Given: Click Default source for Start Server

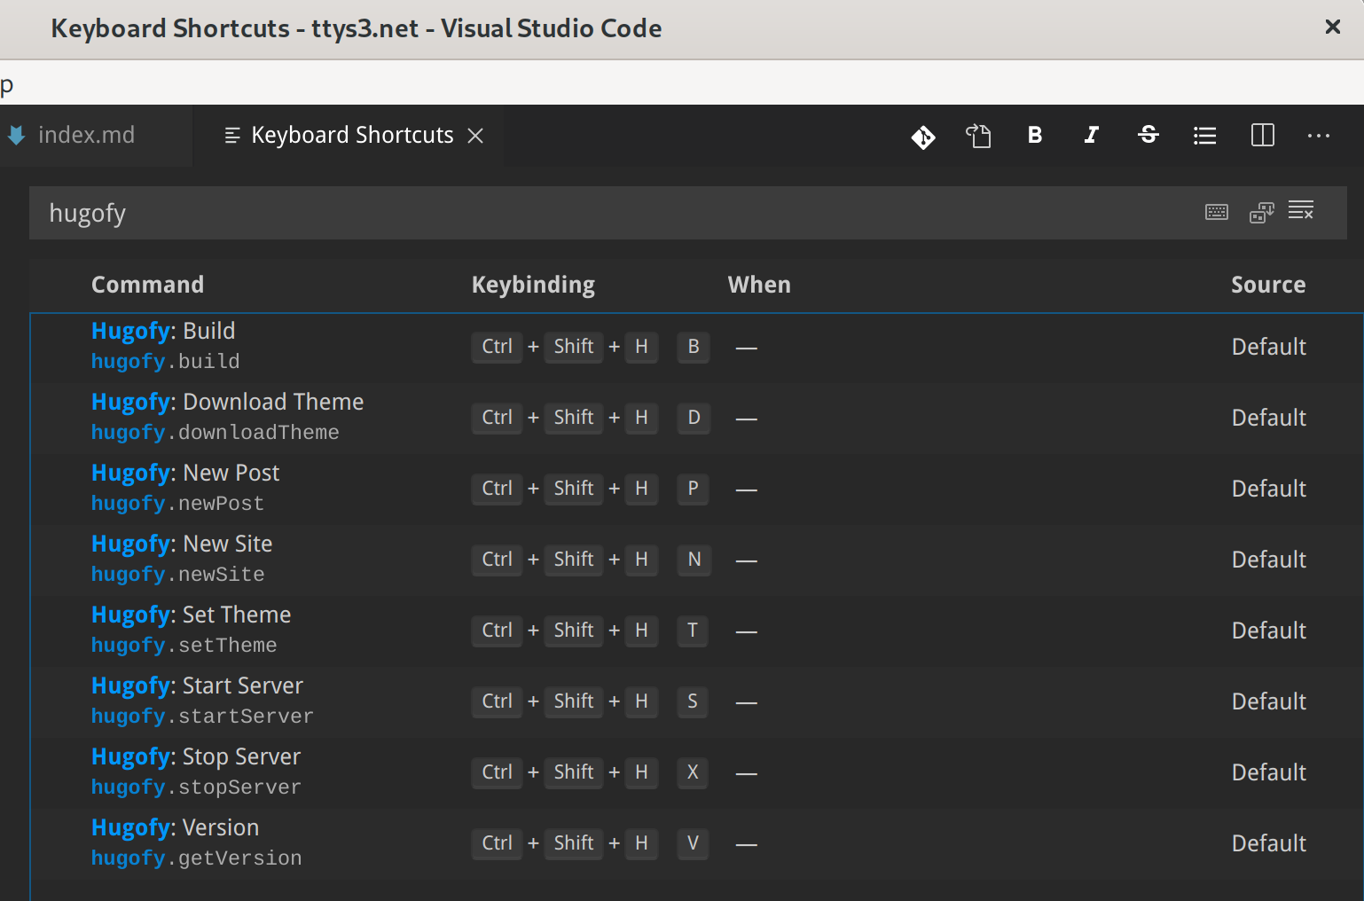Looking at the screenshot, I should (x=1268, y=701).
